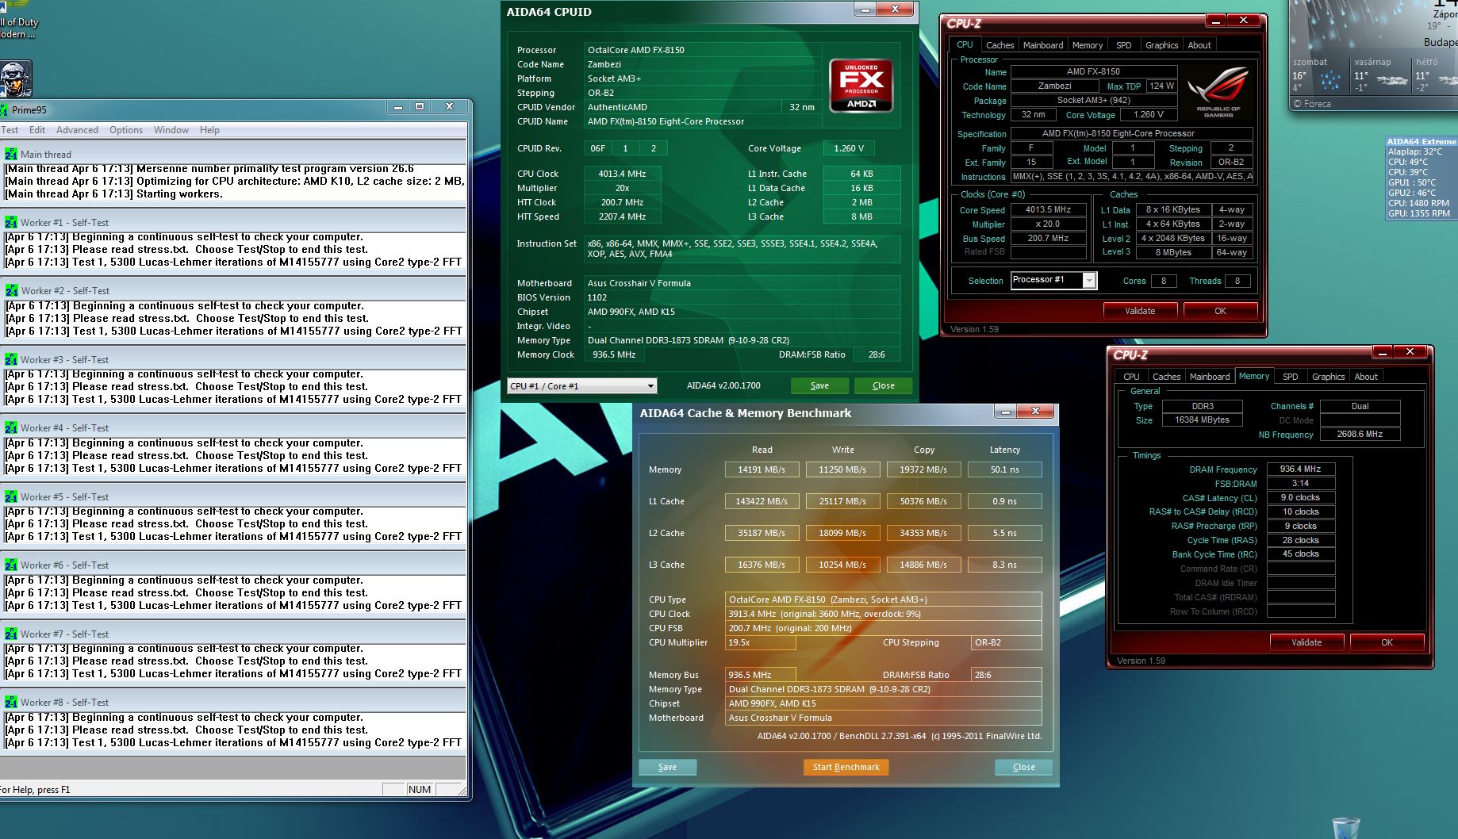Image resolution: width=1458 pixels, height=839 pixels.
Task: Switch to the CPU tab in lower CPU-Z window
Action: (1131, 377)
